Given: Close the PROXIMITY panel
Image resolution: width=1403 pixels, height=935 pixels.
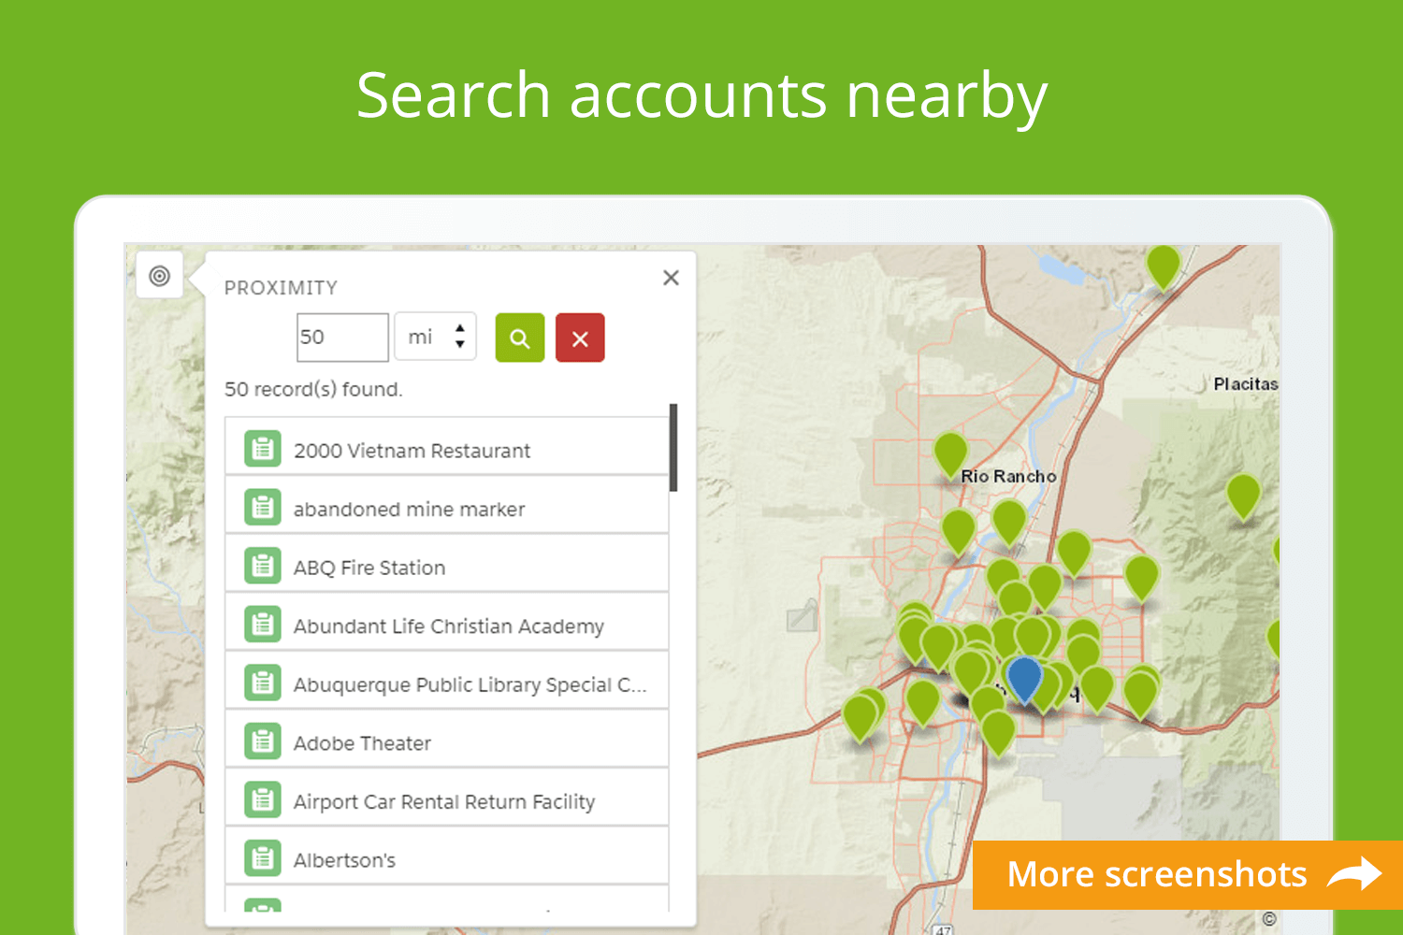Looking at the screenshot, I should click(671, 278).
